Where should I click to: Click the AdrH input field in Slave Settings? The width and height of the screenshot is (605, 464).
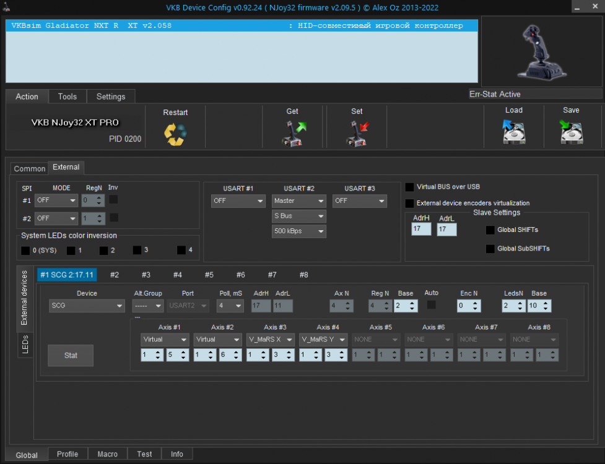(420, 230)
